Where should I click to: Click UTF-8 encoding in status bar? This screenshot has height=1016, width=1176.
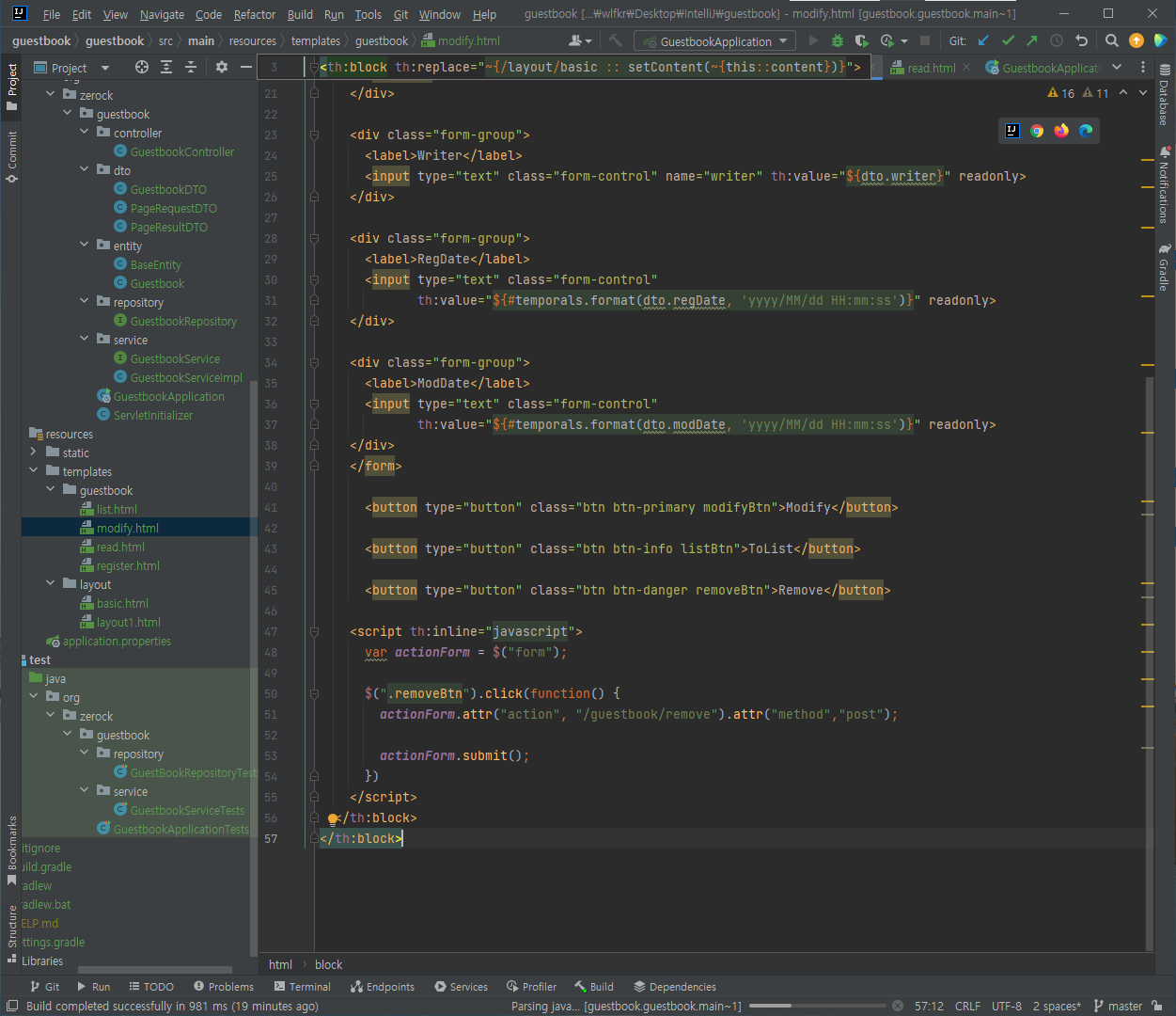1007,1006
